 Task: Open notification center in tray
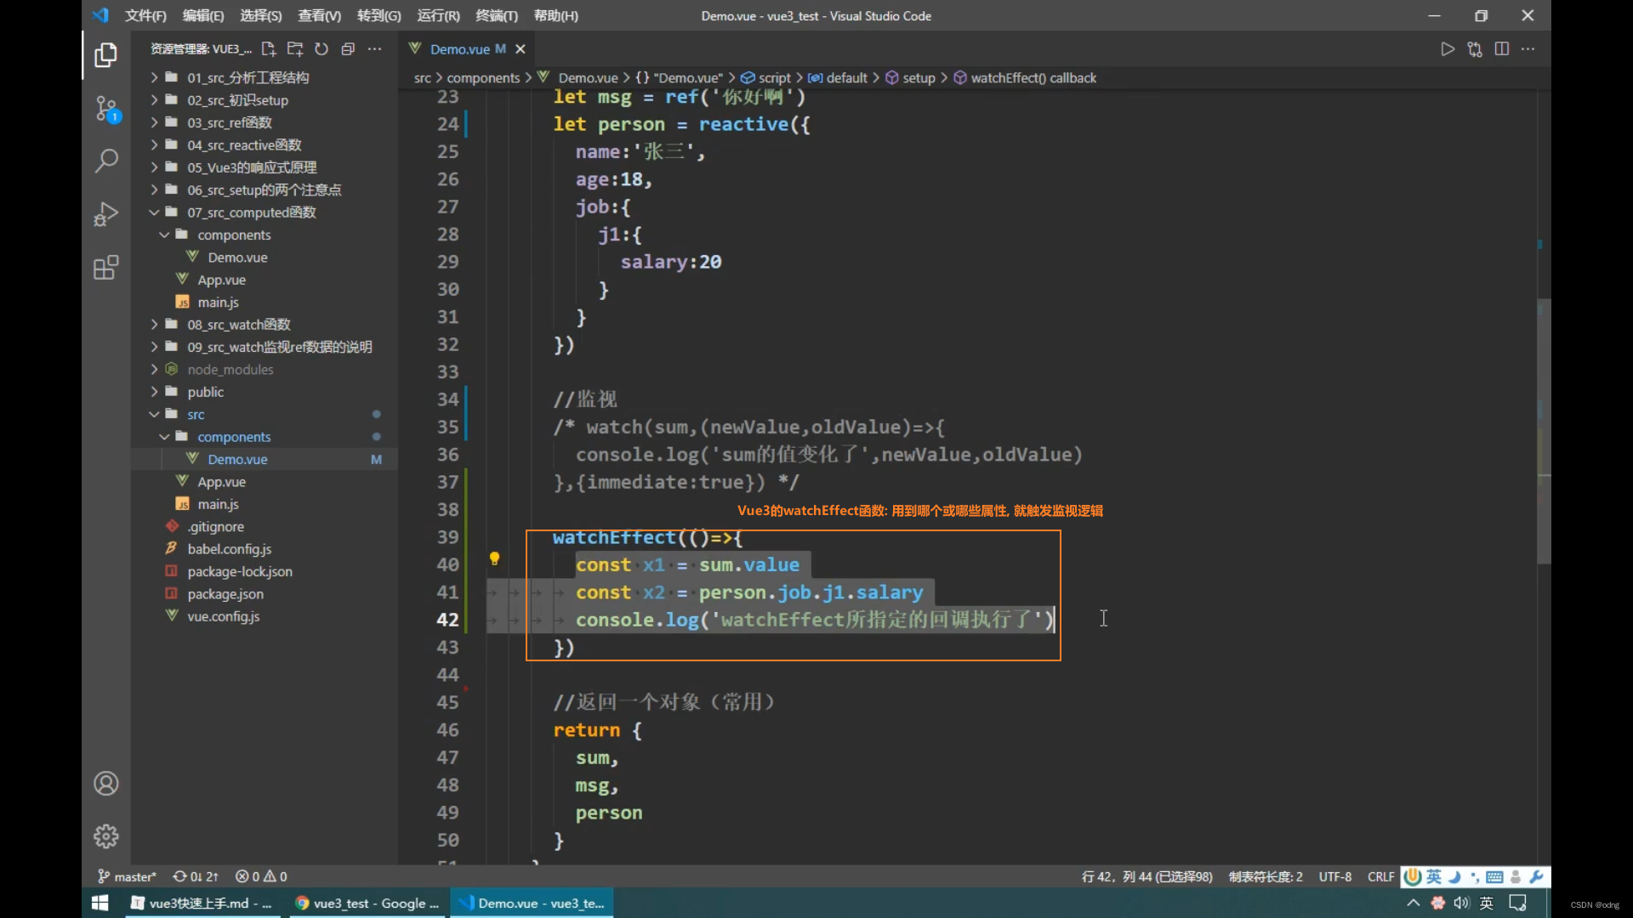tap(1518, 903)
